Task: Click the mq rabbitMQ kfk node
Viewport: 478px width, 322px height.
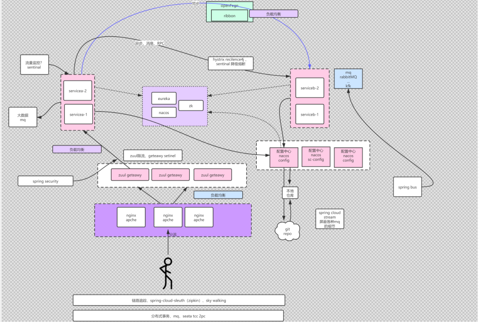Action: pos(348,78)
